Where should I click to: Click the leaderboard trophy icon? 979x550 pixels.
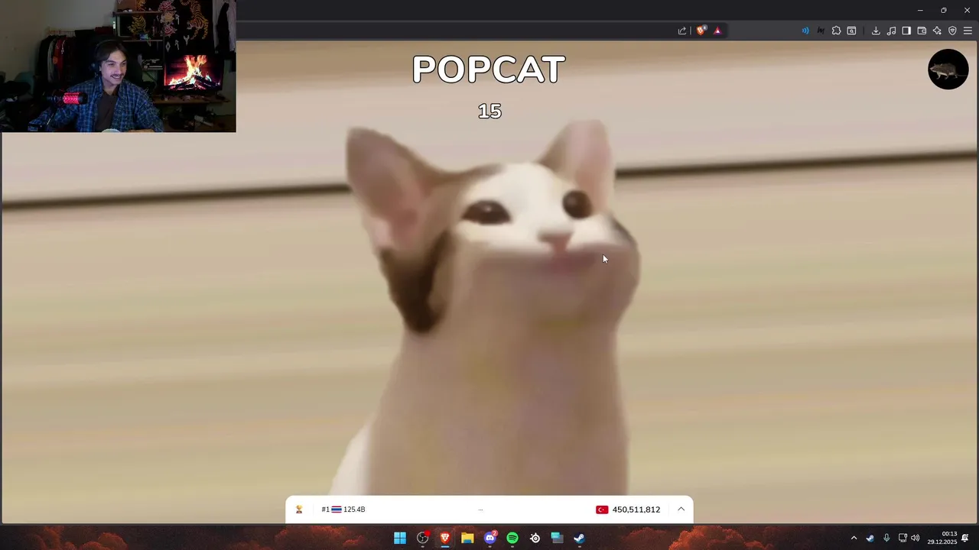point(299,510)
